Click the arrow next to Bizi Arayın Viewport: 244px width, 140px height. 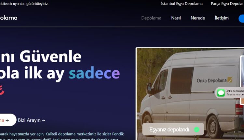tap(43, 120)
